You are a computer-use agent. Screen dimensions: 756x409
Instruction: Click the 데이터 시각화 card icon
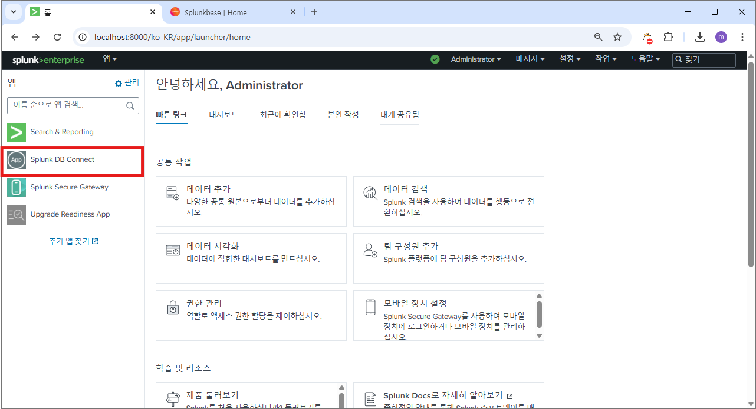point(173,250)
